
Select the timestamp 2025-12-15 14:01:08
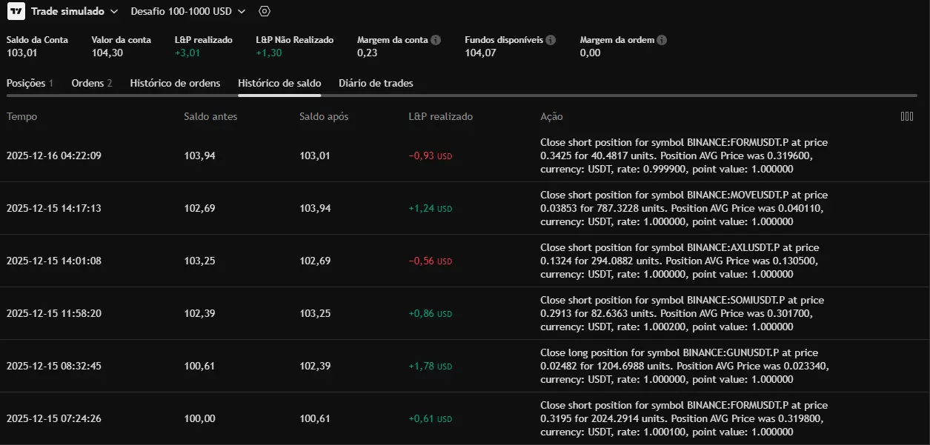coord(53,261)
